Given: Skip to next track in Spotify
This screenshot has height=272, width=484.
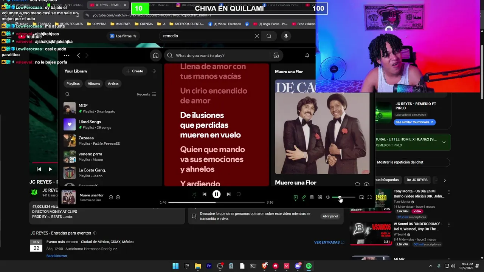Looking at the screenshot, I should (x=228, y=194).
